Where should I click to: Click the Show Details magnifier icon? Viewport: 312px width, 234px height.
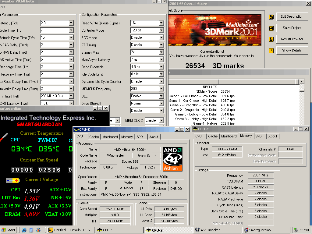pos(271,51)
